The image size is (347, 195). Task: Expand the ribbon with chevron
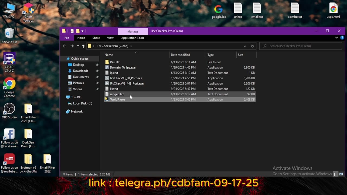click(x=336, y=38)
